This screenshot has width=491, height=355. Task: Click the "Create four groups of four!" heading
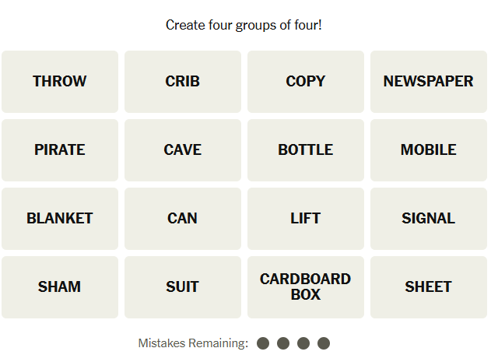[x=244, y=25]
